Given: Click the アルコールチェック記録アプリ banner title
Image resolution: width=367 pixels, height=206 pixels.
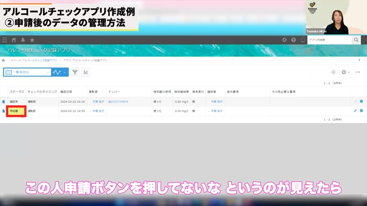Looking at the screenshot, I should point(38,50).
